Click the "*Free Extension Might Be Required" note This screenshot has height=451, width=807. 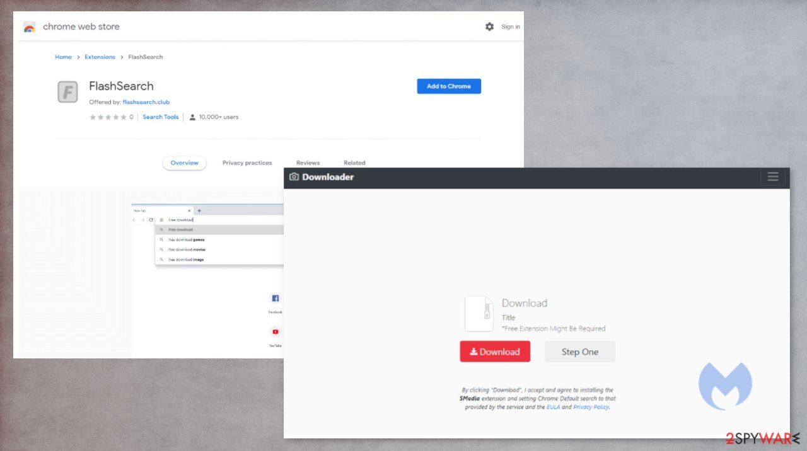[554, 328]
